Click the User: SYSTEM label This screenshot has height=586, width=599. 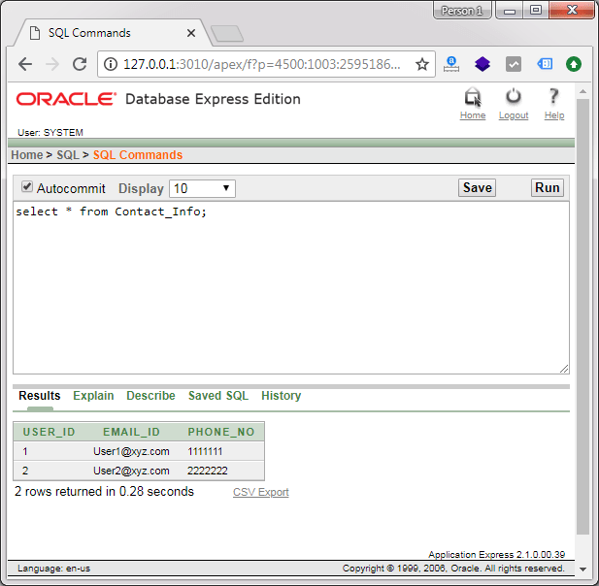(x=50, y=133)
